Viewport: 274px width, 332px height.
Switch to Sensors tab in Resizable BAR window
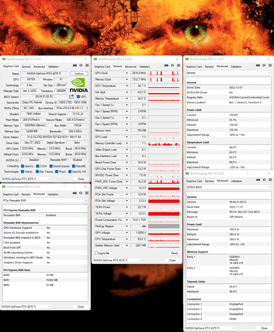coord(26,194)
